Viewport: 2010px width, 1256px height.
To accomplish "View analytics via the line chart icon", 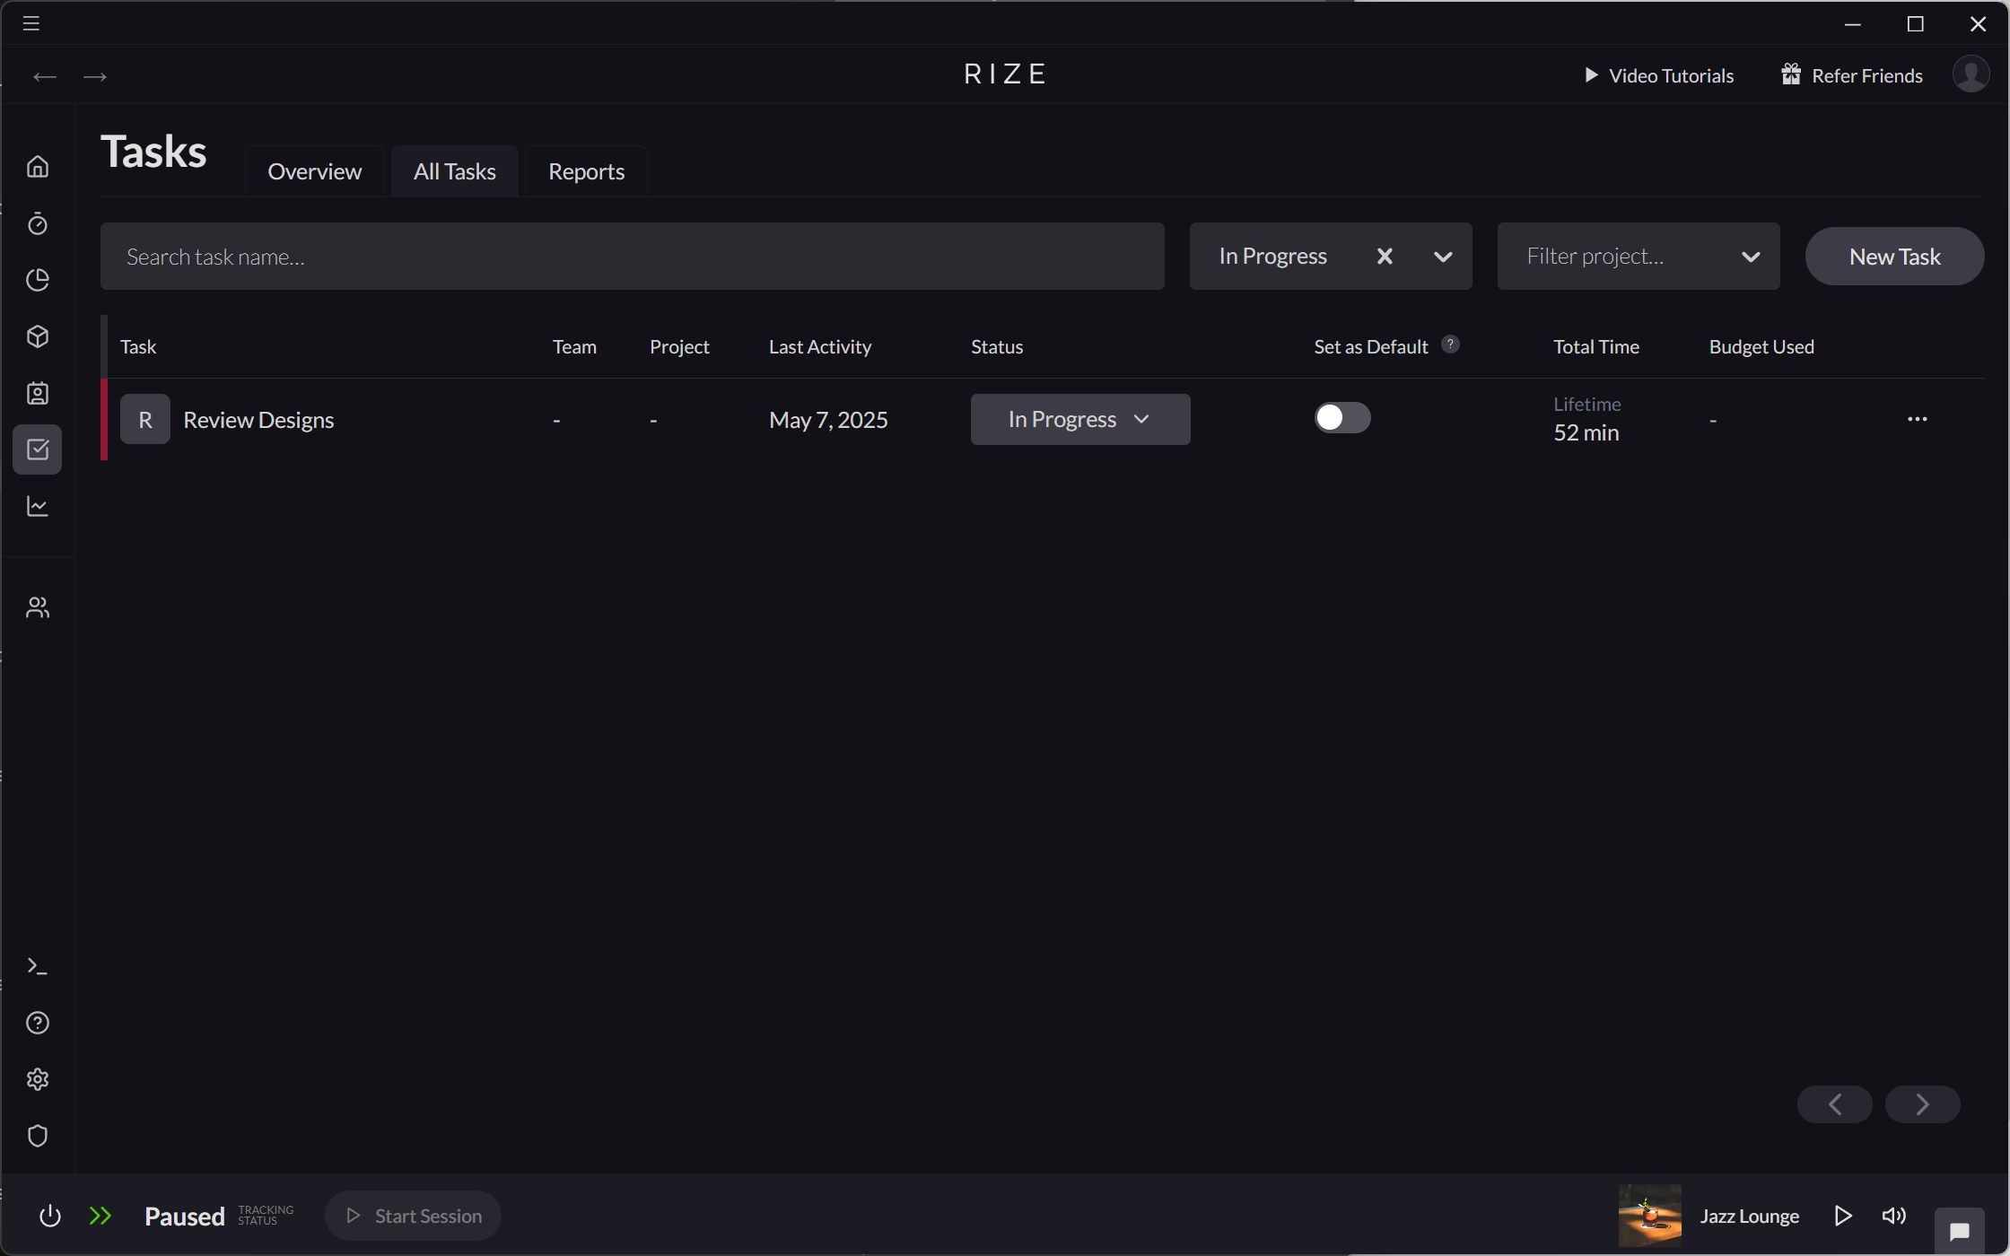I will 38,506.
